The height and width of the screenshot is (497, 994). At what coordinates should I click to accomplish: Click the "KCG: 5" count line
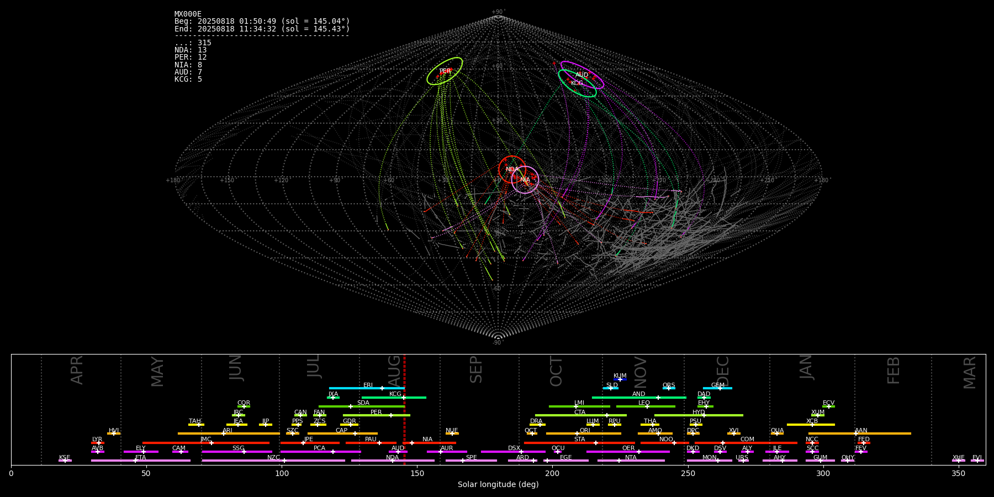pyautogui.click(x=188, y=80)
